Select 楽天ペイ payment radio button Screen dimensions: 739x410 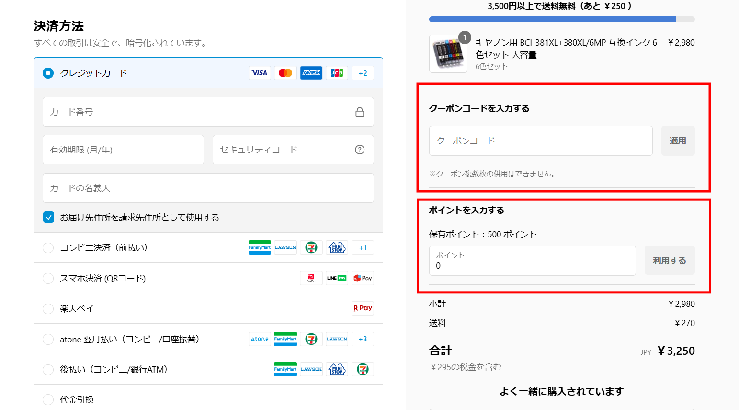[48, 309]
